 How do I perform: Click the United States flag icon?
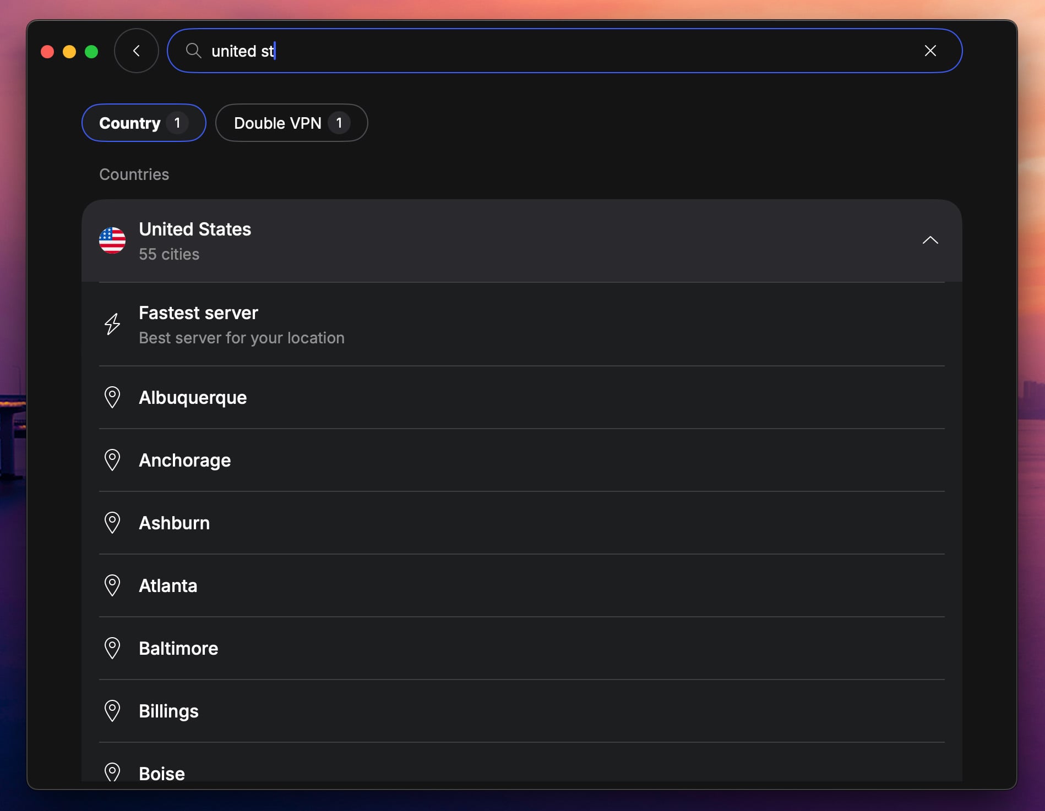112,240
